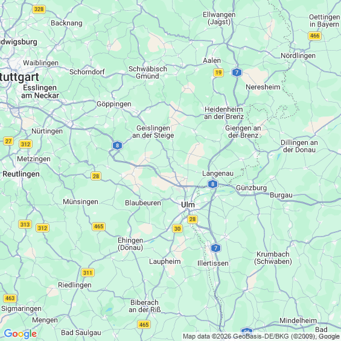Click the Schwäbisch Gmünd town label

[x=148, y=72]
